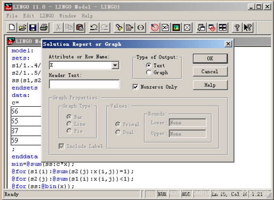Click the table cell containing 66
This screenshot has height=200, width=274.
(x=26, y=111)
